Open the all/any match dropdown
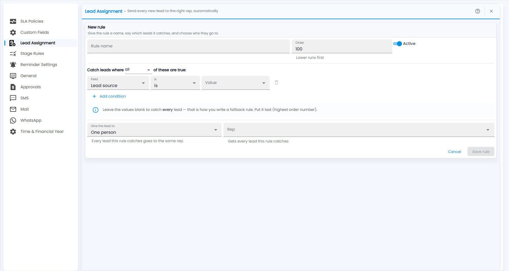Viewport: 509px width, 271px height. 138,70
